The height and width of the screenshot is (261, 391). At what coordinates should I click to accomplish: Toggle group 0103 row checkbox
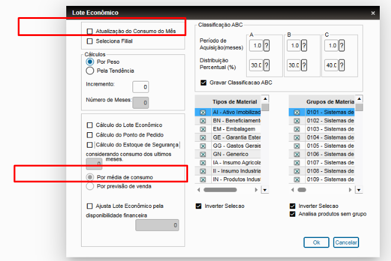point(297,129)
